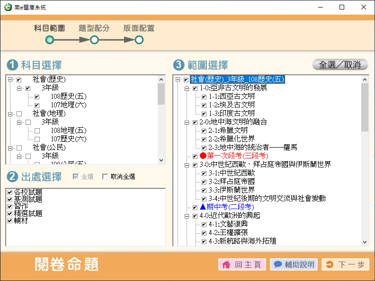Check the 社會(地理) subject checkbox
The width and height of the screenshot is (375, 281).
[19, 114]
